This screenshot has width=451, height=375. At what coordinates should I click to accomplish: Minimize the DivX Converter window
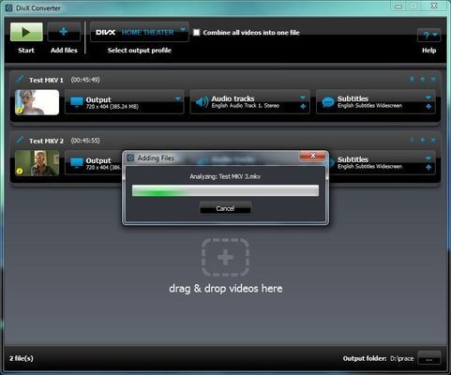pyautogui.click(x=398, y=7)
